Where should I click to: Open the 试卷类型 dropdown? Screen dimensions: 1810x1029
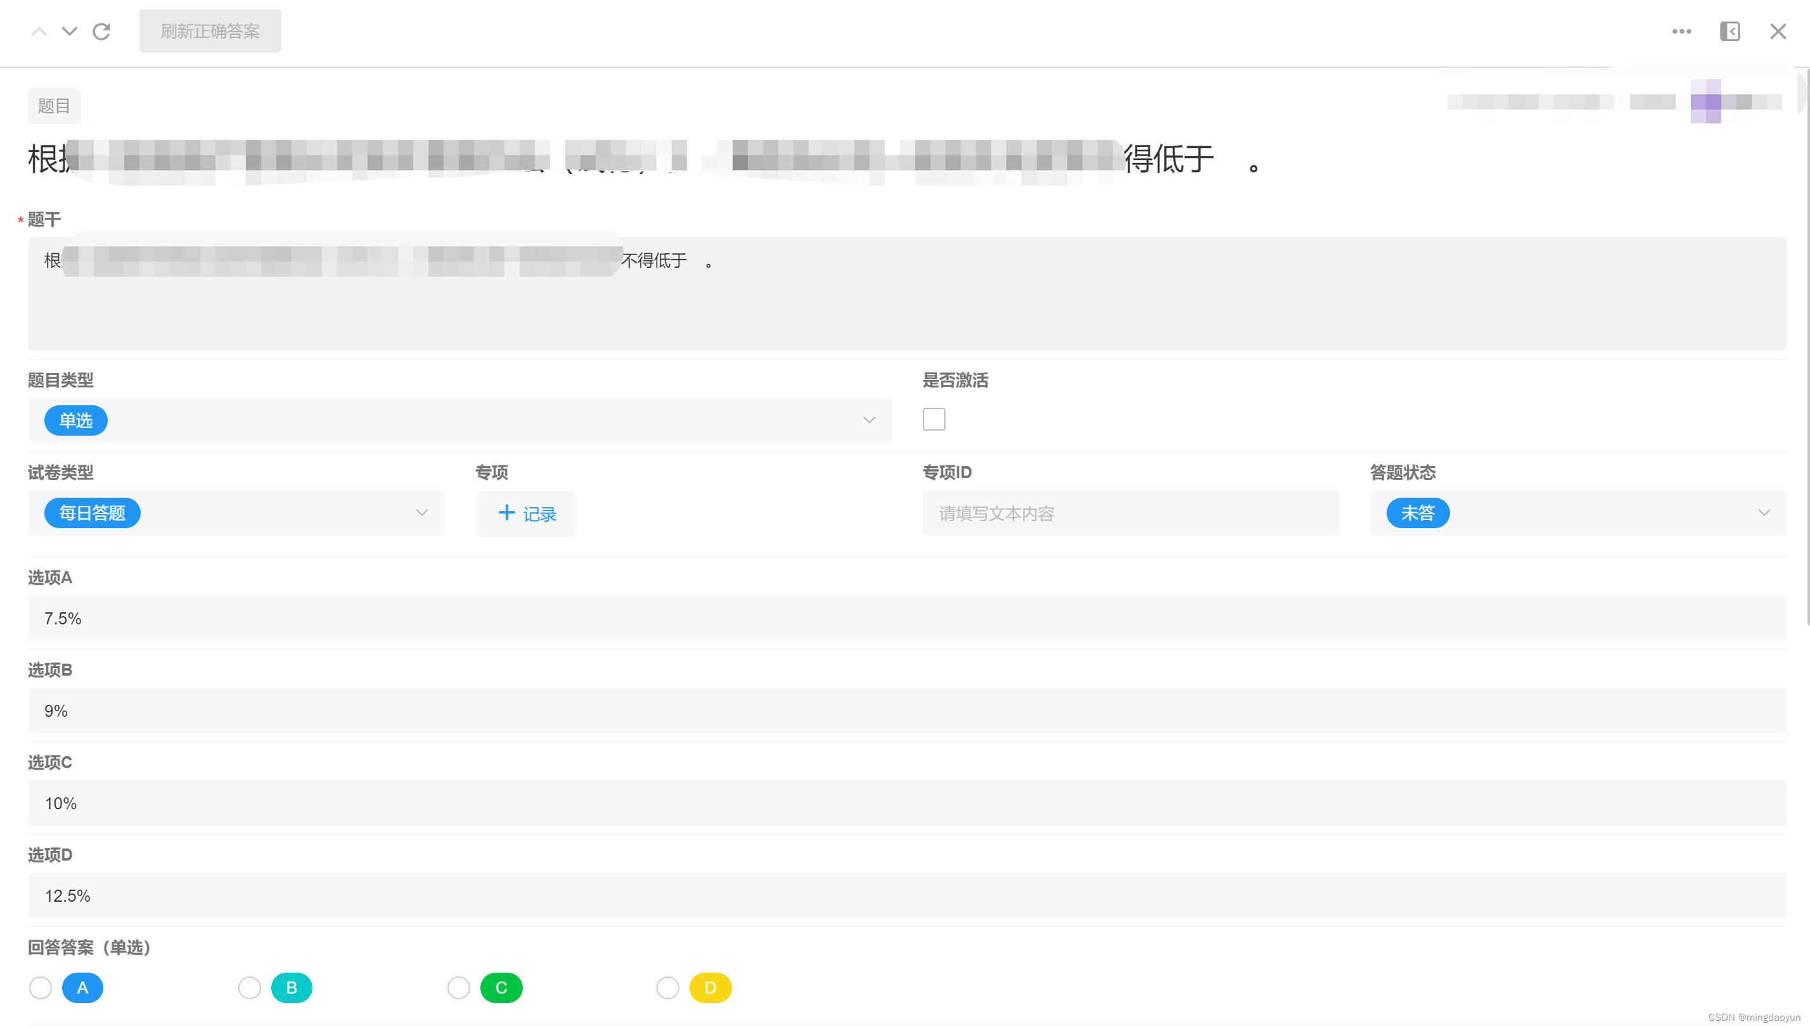pos(421,513)
